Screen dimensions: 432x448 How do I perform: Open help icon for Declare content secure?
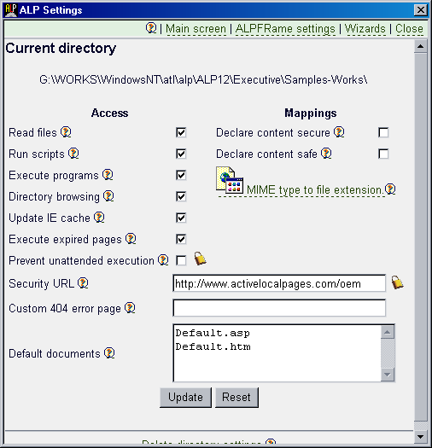click(339, 132)
